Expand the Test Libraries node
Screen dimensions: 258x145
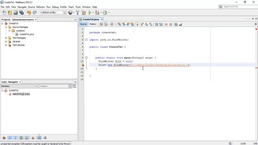6,45
